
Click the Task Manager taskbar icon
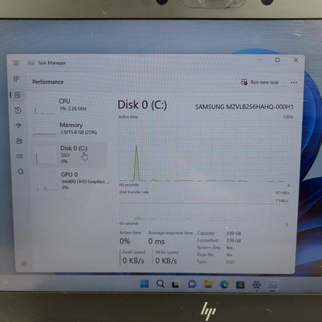[x=272, y=285]
